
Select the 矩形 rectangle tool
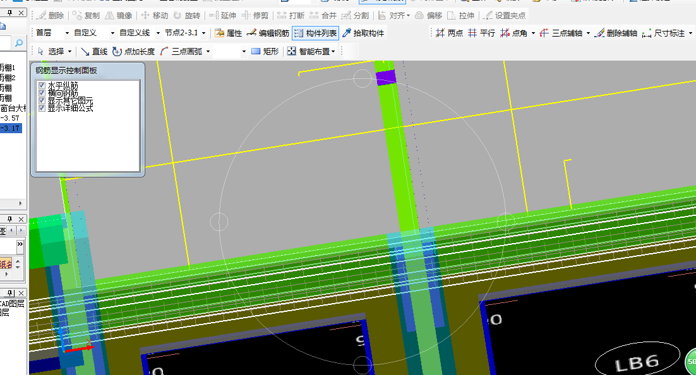(x=265, y=52)
